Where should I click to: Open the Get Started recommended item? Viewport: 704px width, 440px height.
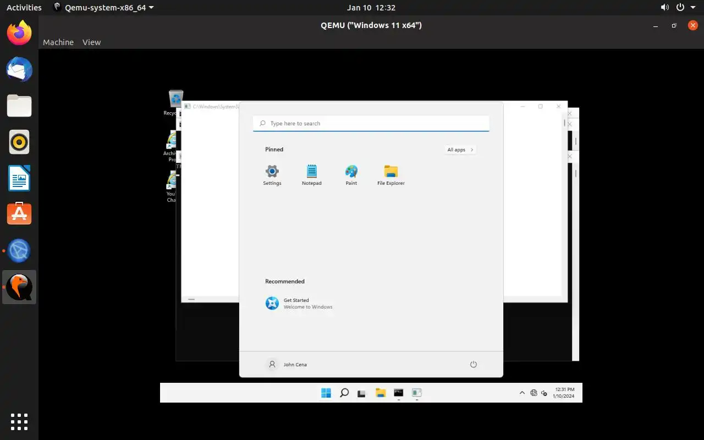click(299, 304)
